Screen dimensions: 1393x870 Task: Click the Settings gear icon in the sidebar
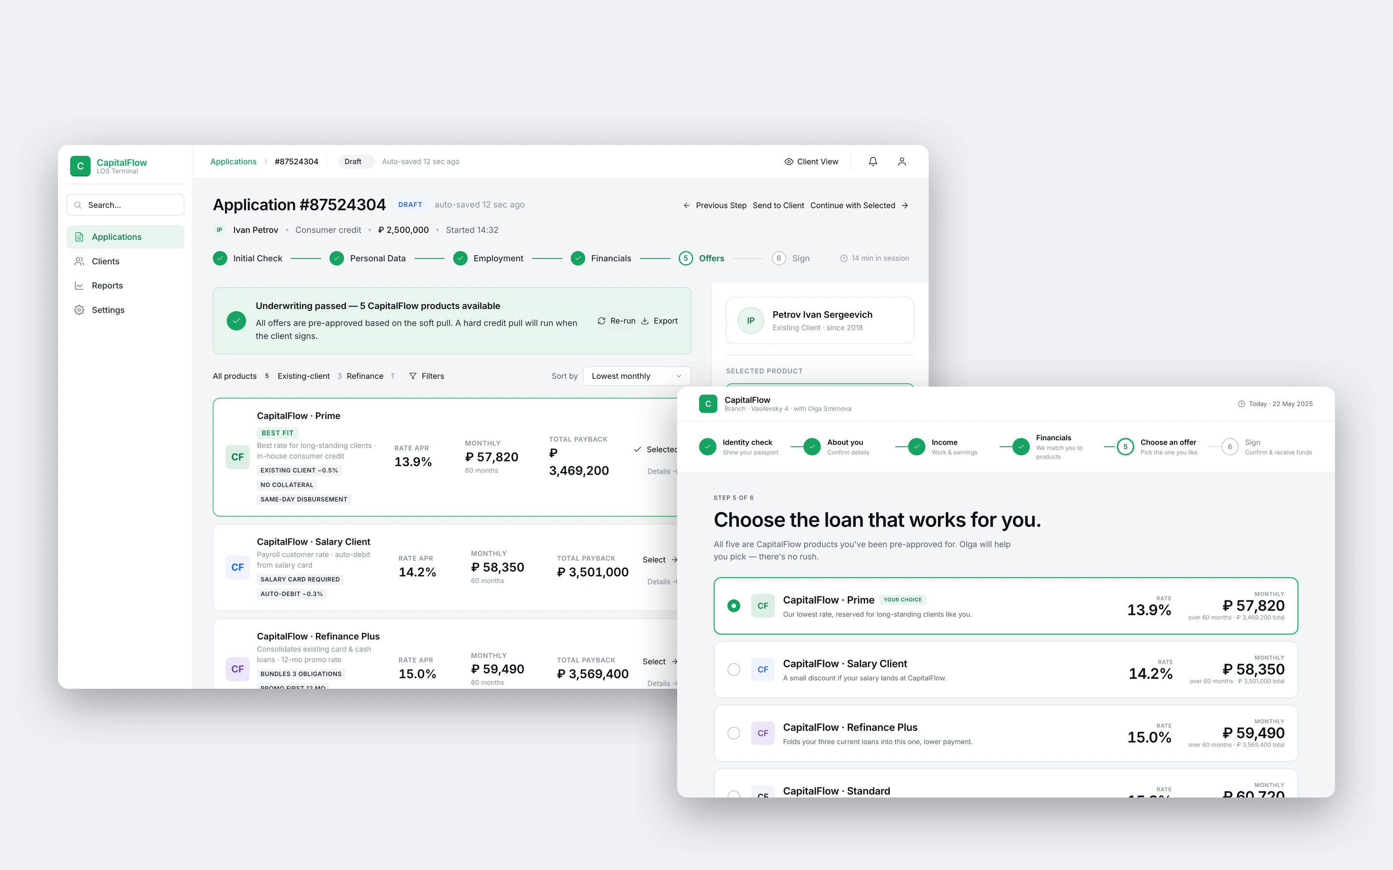click(79, 309)
